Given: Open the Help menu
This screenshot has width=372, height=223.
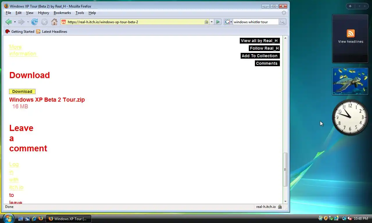Looking at the screenshot, I should (92, 13).
